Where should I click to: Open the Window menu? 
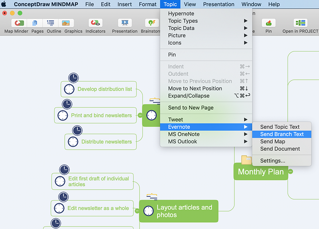tap(251, 4)
